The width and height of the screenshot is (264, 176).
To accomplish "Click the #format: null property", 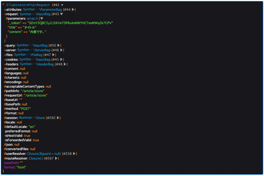I will pos(14,113).
